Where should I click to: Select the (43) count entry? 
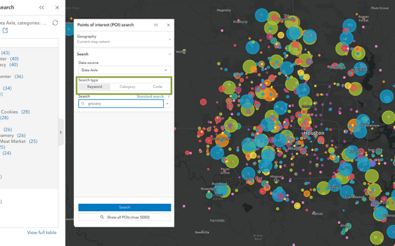pos(5,53)
